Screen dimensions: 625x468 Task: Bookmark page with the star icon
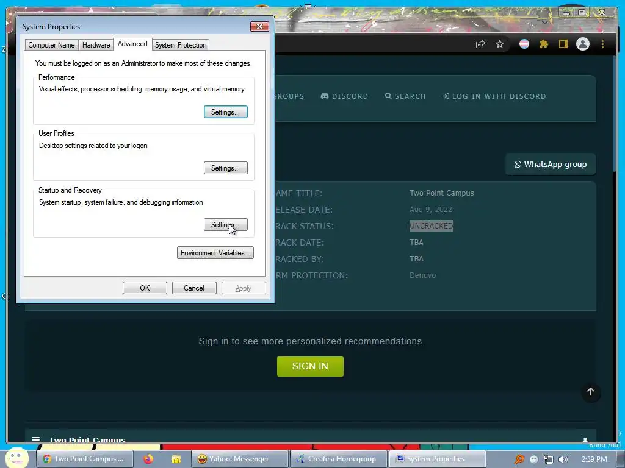pos(500,44)
